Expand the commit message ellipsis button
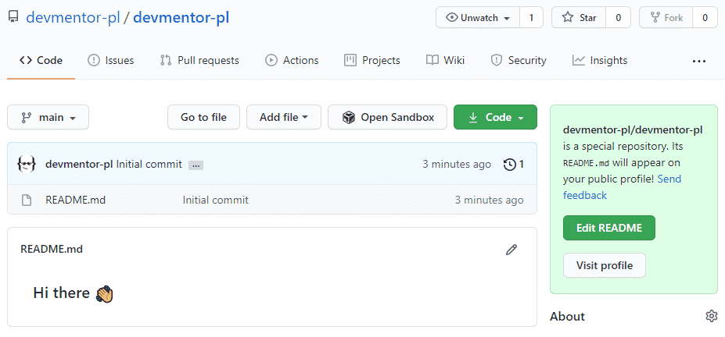Viewport: 725px width, 337px height. click(196, 165)
